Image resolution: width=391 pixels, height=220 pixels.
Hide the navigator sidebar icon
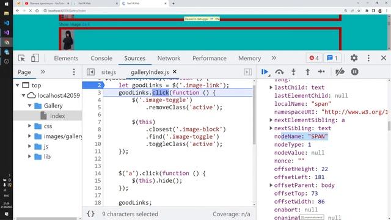(x=90, y=72)
